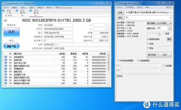181x110 pixels.
Task: Open 文件(F) menu in CrystalDiskInfo
Action: coord(6,8)
